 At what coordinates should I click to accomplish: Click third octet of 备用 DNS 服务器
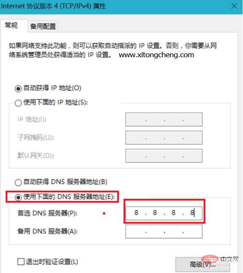coord(174,231)
